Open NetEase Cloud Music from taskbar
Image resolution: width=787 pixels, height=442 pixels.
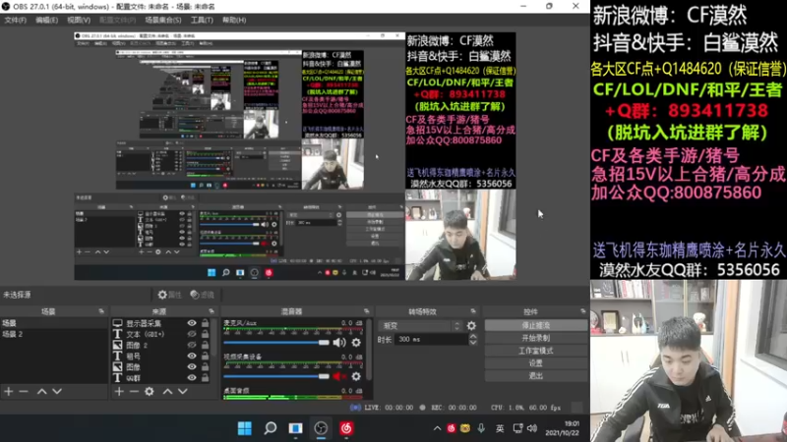(x=346, y=428)
